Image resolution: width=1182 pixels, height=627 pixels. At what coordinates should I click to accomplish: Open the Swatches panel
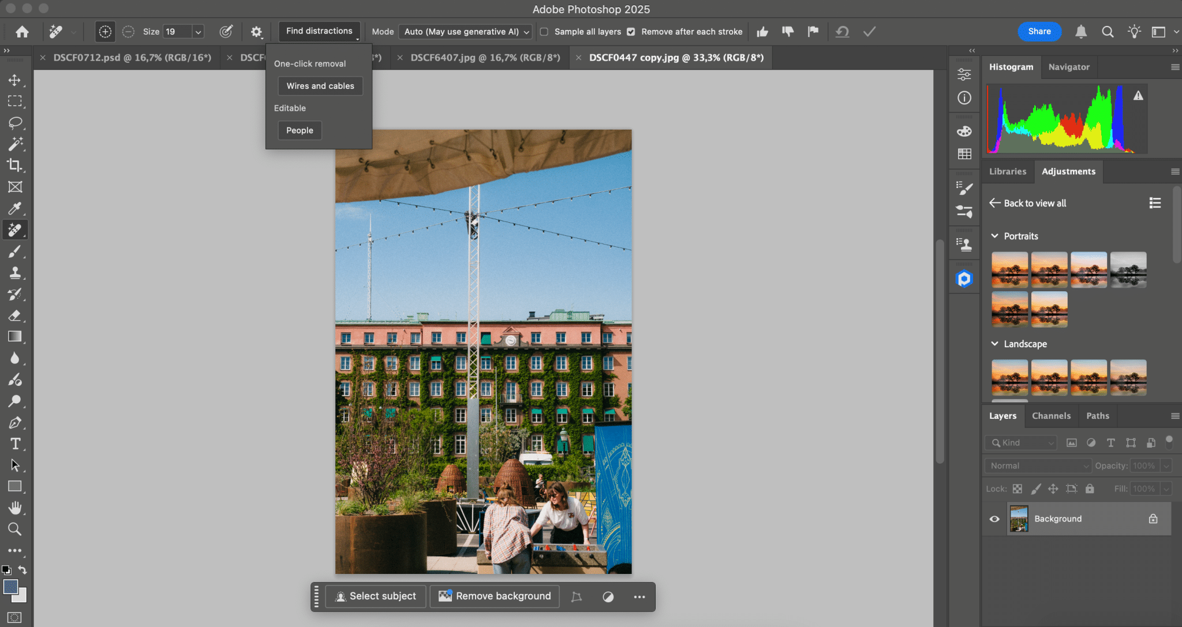pos(964,154)
